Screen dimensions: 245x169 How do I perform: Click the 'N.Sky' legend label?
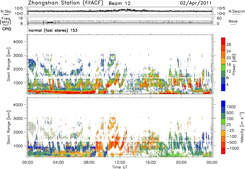click(x=6, y=11)
